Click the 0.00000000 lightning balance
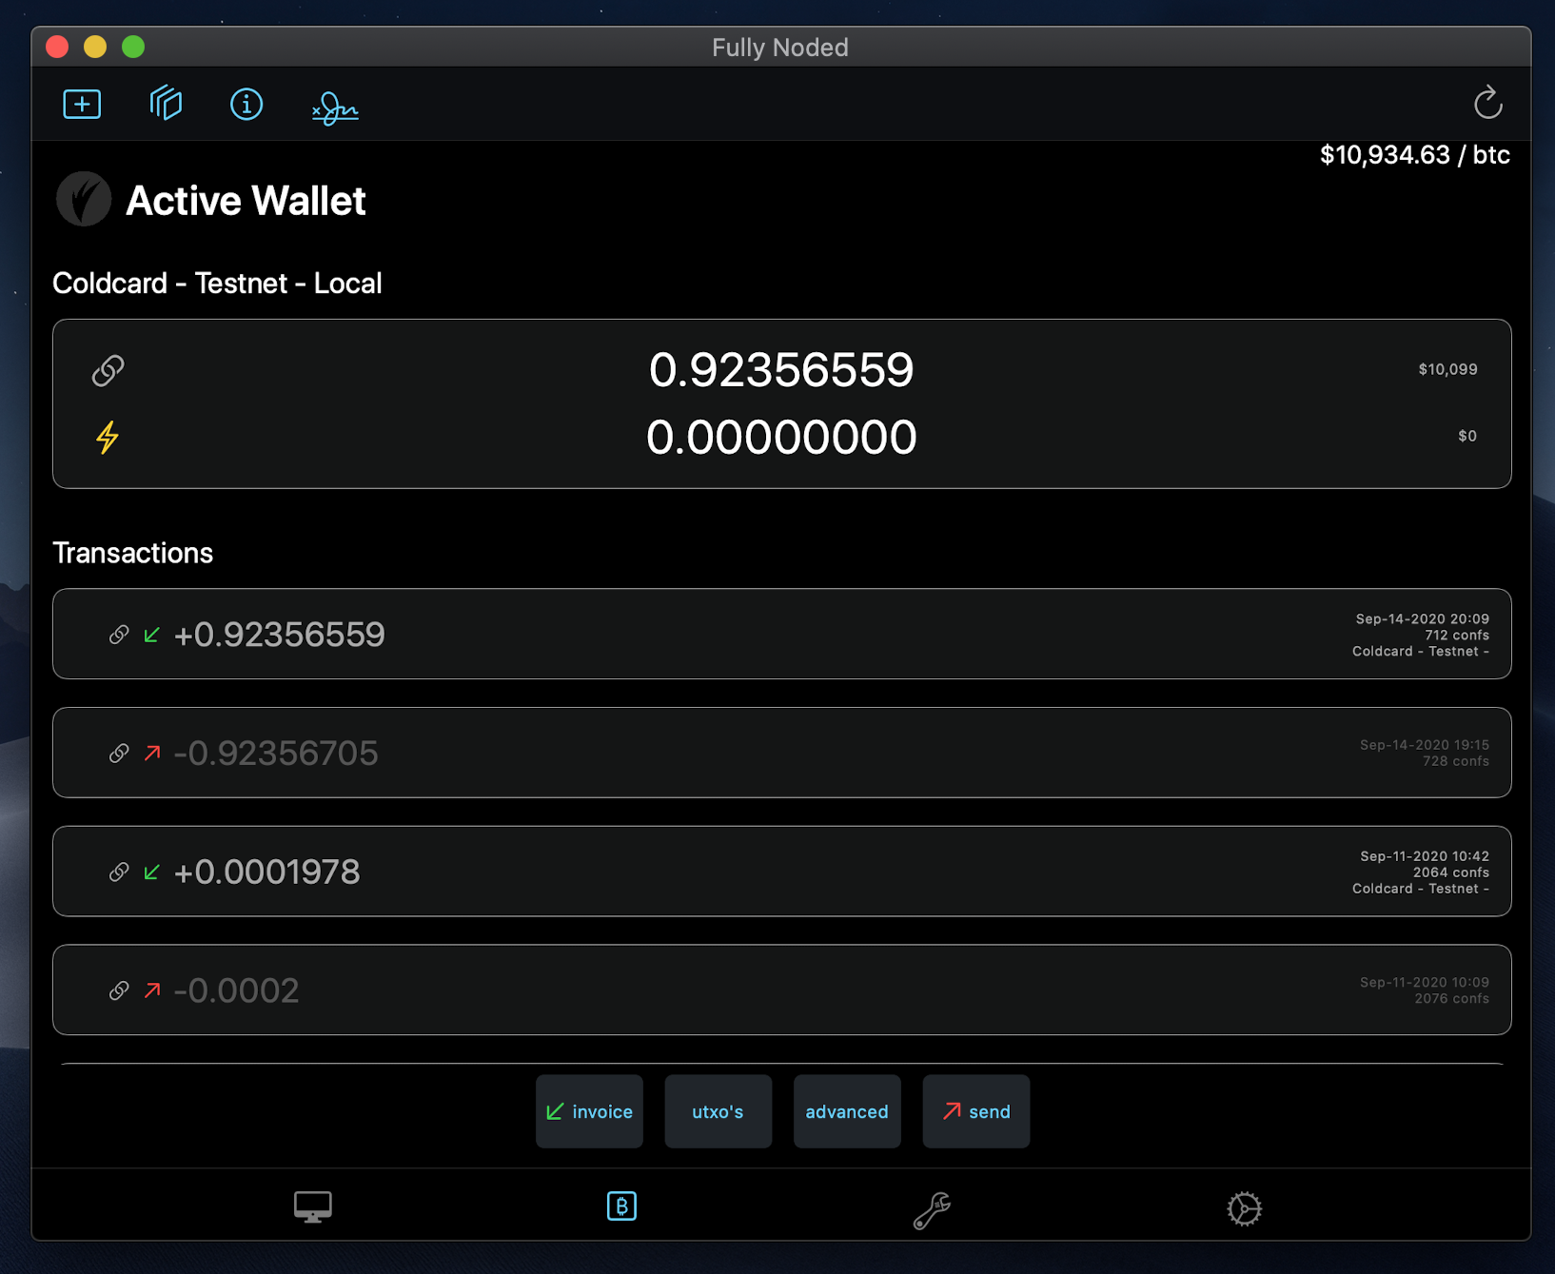This screenshot has width=1555, height=1274. coord(781,438)
